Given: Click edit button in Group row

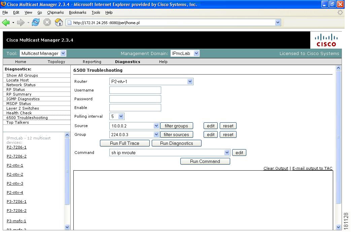Looking at the screenshot, I should (x=211, y=134).
